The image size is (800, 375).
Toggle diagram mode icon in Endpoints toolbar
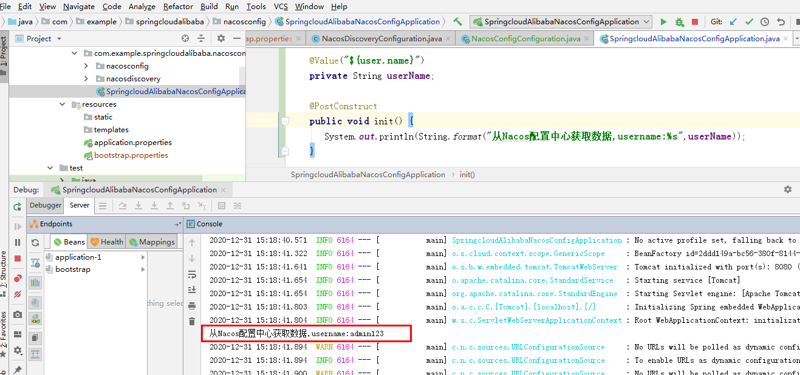pyautogui.click(x=35, y=263)
